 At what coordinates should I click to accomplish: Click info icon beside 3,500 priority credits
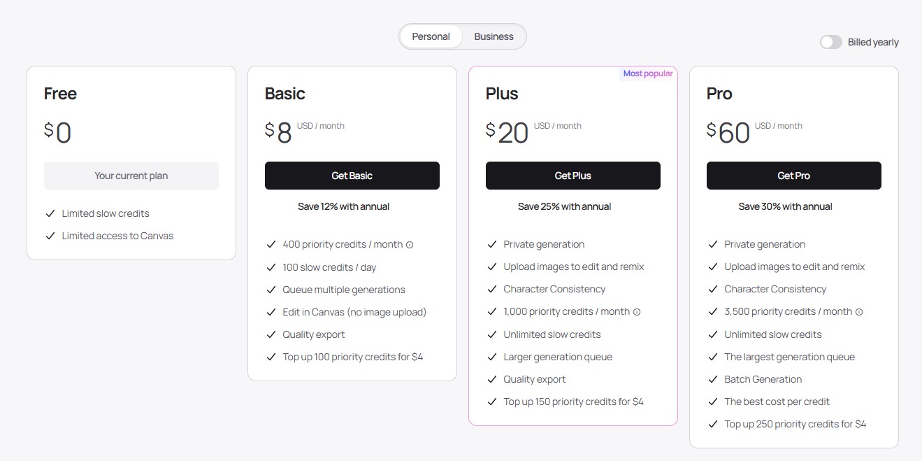[x=859, y=312]
